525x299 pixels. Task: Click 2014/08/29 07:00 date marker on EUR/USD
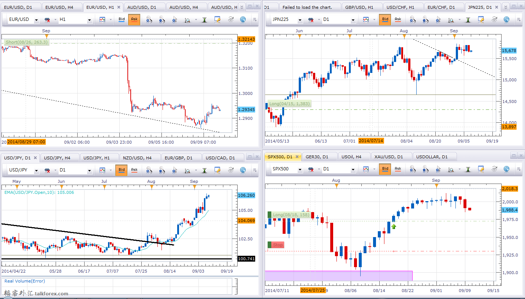(x=26, y=142)
